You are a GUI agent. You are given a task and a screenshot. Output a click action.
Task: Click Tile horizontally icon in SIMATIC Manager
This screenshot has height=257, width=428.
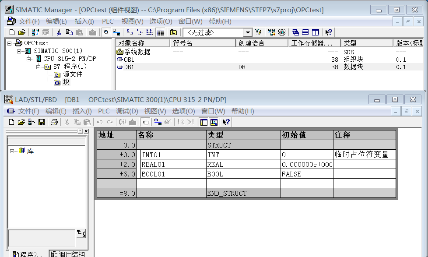tap(305, 32)
